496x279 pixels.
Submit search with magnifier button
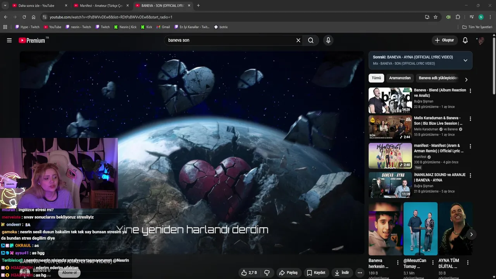[311, 40]
